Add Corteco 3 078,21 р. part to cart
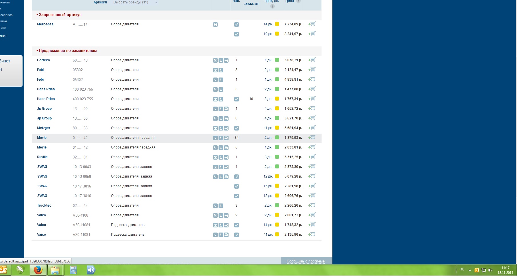Viewport: 517px width, 277px height. (312, 60)
